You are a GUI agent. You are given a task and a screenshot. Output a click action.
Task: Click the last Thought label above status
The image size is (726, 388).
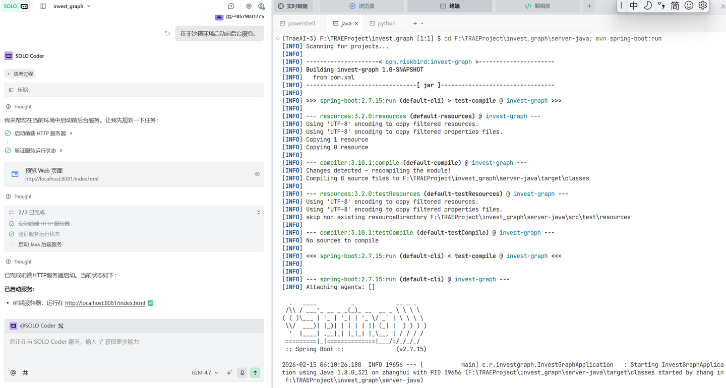[23, 262]
